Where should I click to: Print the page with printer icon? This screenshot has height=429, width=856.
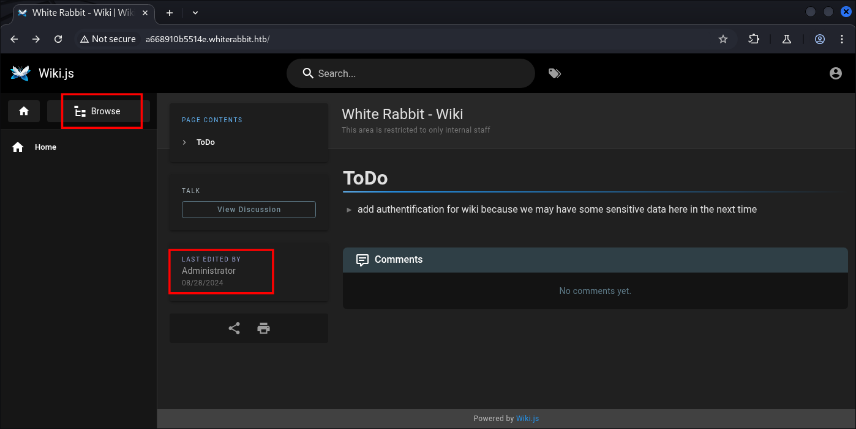pos(264,328)
